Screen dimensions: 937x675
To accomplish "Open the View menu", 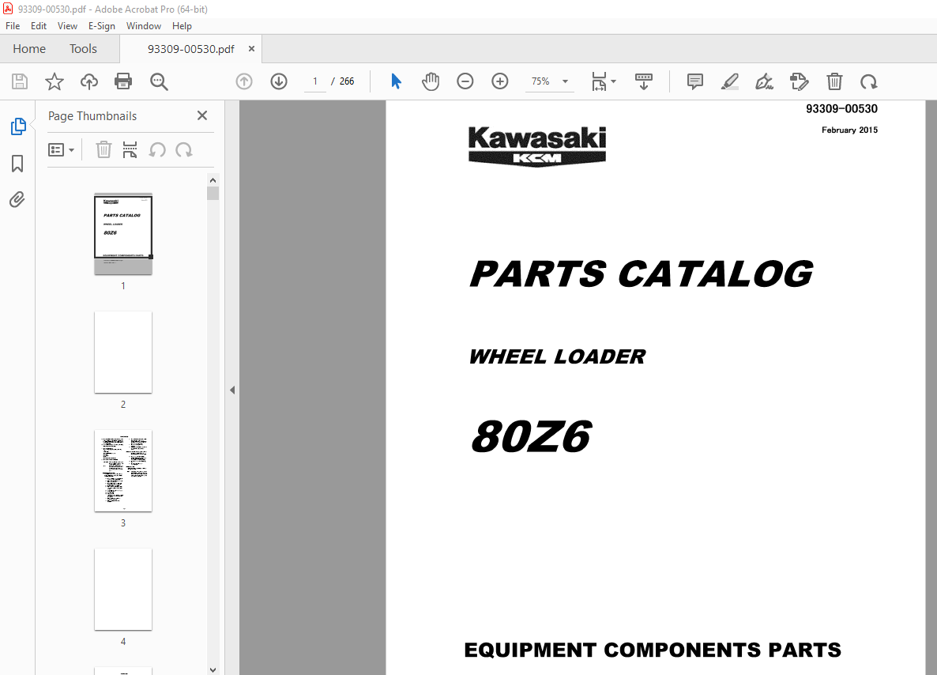I will (x=67, y=26).
